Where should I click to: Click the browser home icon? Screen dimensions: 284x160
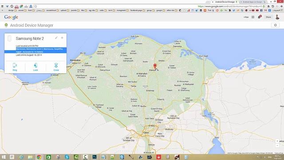click(x=268, y=6)
